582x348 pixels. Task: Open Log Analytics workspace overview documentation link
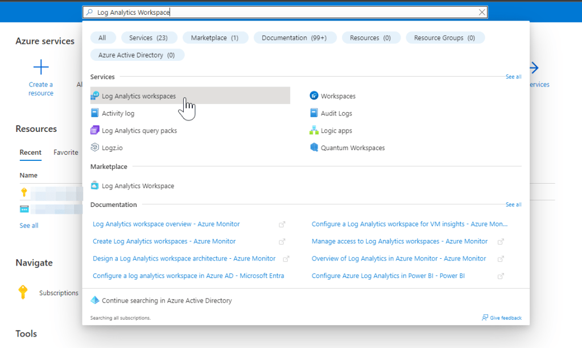[166, 224]
